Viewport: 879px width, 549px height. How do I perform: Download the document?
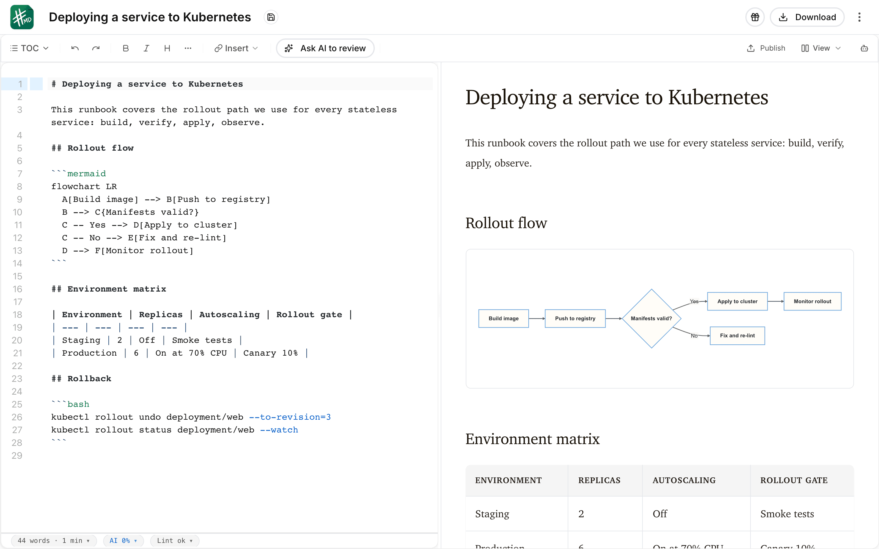pos(807,17)
